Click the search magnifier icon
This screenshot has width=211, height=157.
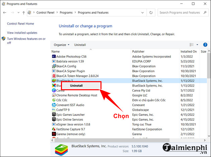coord(205,12)
